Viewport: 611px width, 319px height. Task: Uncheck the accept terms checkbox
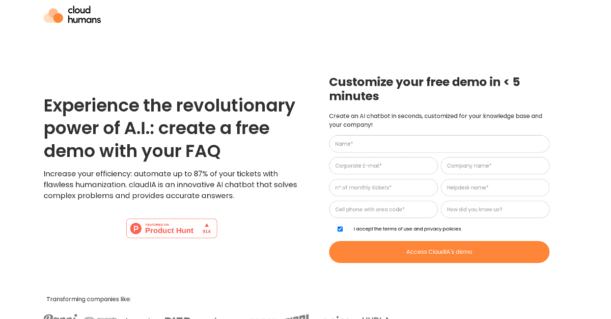click(x=340, y=229)
